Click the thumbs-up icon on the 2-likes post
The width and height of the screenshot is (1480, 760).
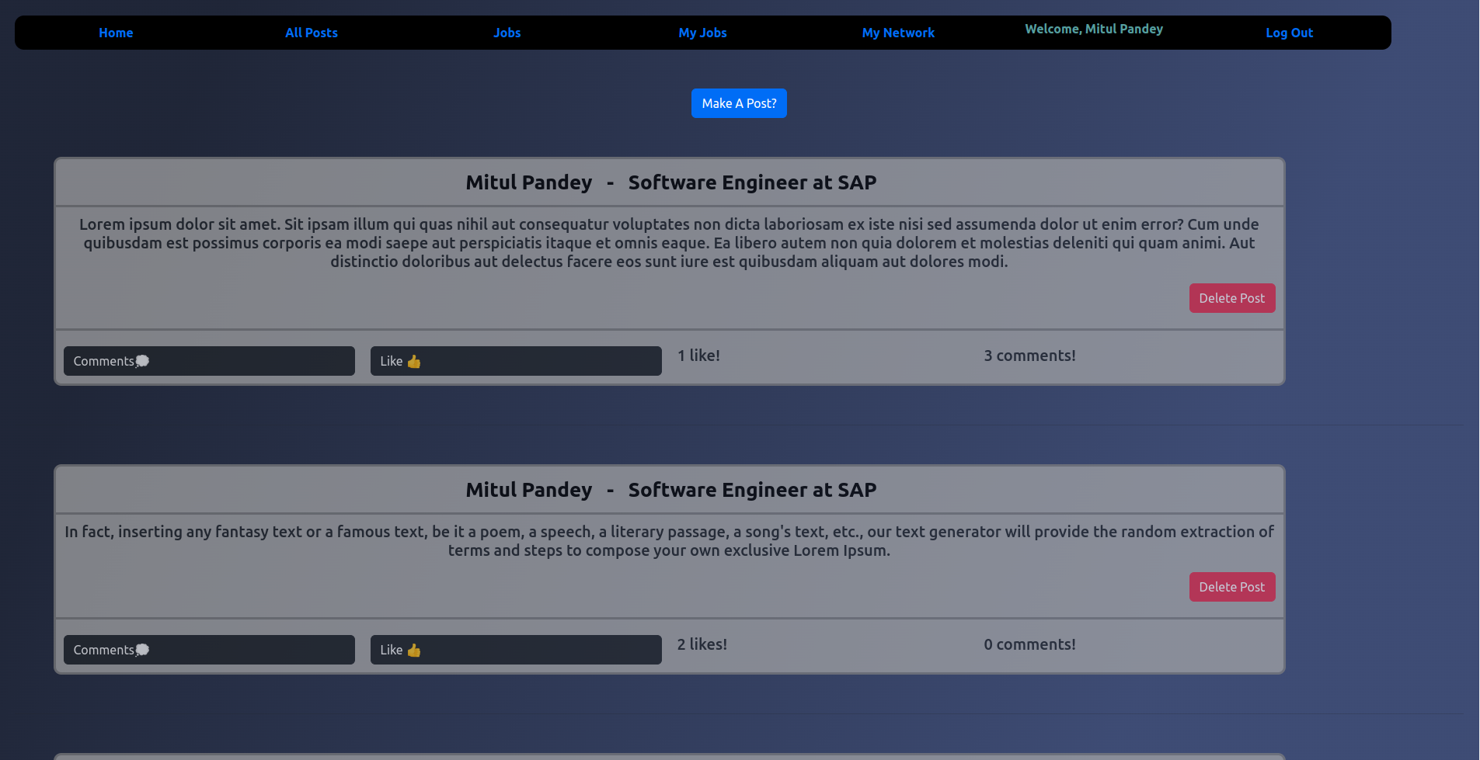pyautogui.click(x=414, y=650)
